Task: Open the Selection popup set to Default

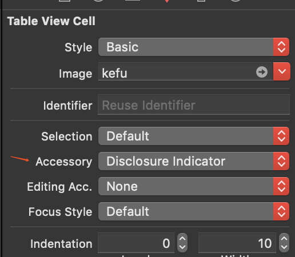Action: (194, 136)
